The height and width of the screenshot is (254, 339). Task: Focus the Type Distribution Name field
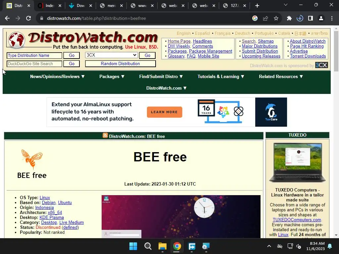click(x=34, y=56)
